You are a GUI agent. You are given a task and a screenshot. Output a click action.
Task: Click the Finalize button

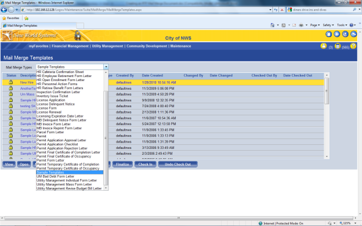coord(122,164)
